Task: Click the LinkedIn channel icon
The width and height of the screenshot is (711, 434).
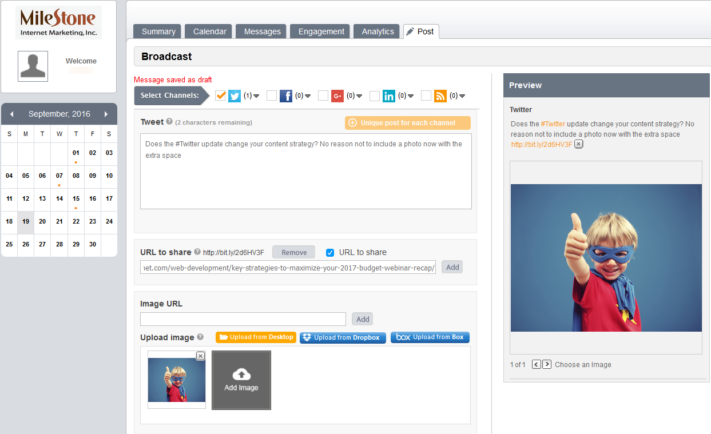Action: pyautogui.click(x=389, y=96)
